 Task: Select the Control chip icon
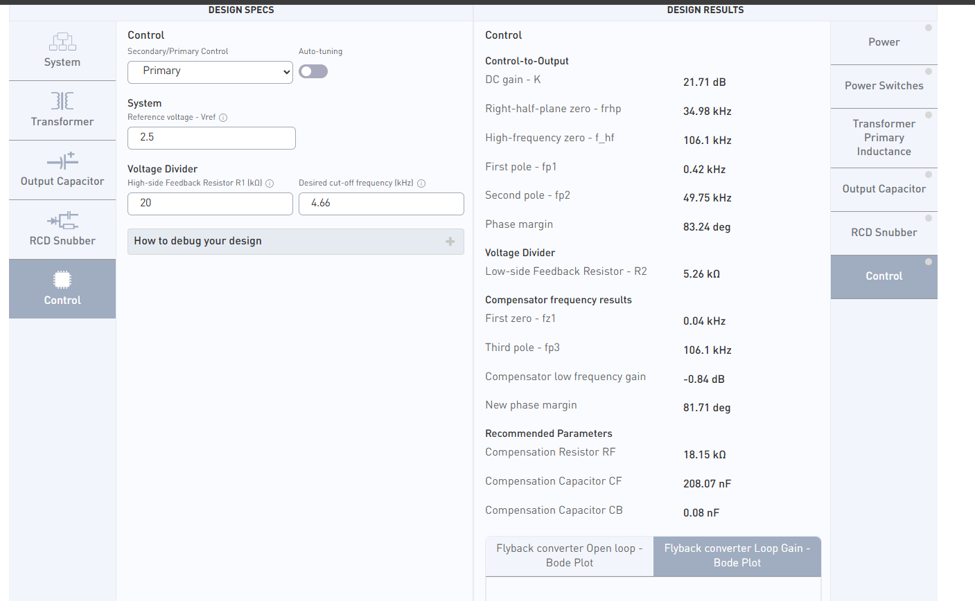click(62, 280)
